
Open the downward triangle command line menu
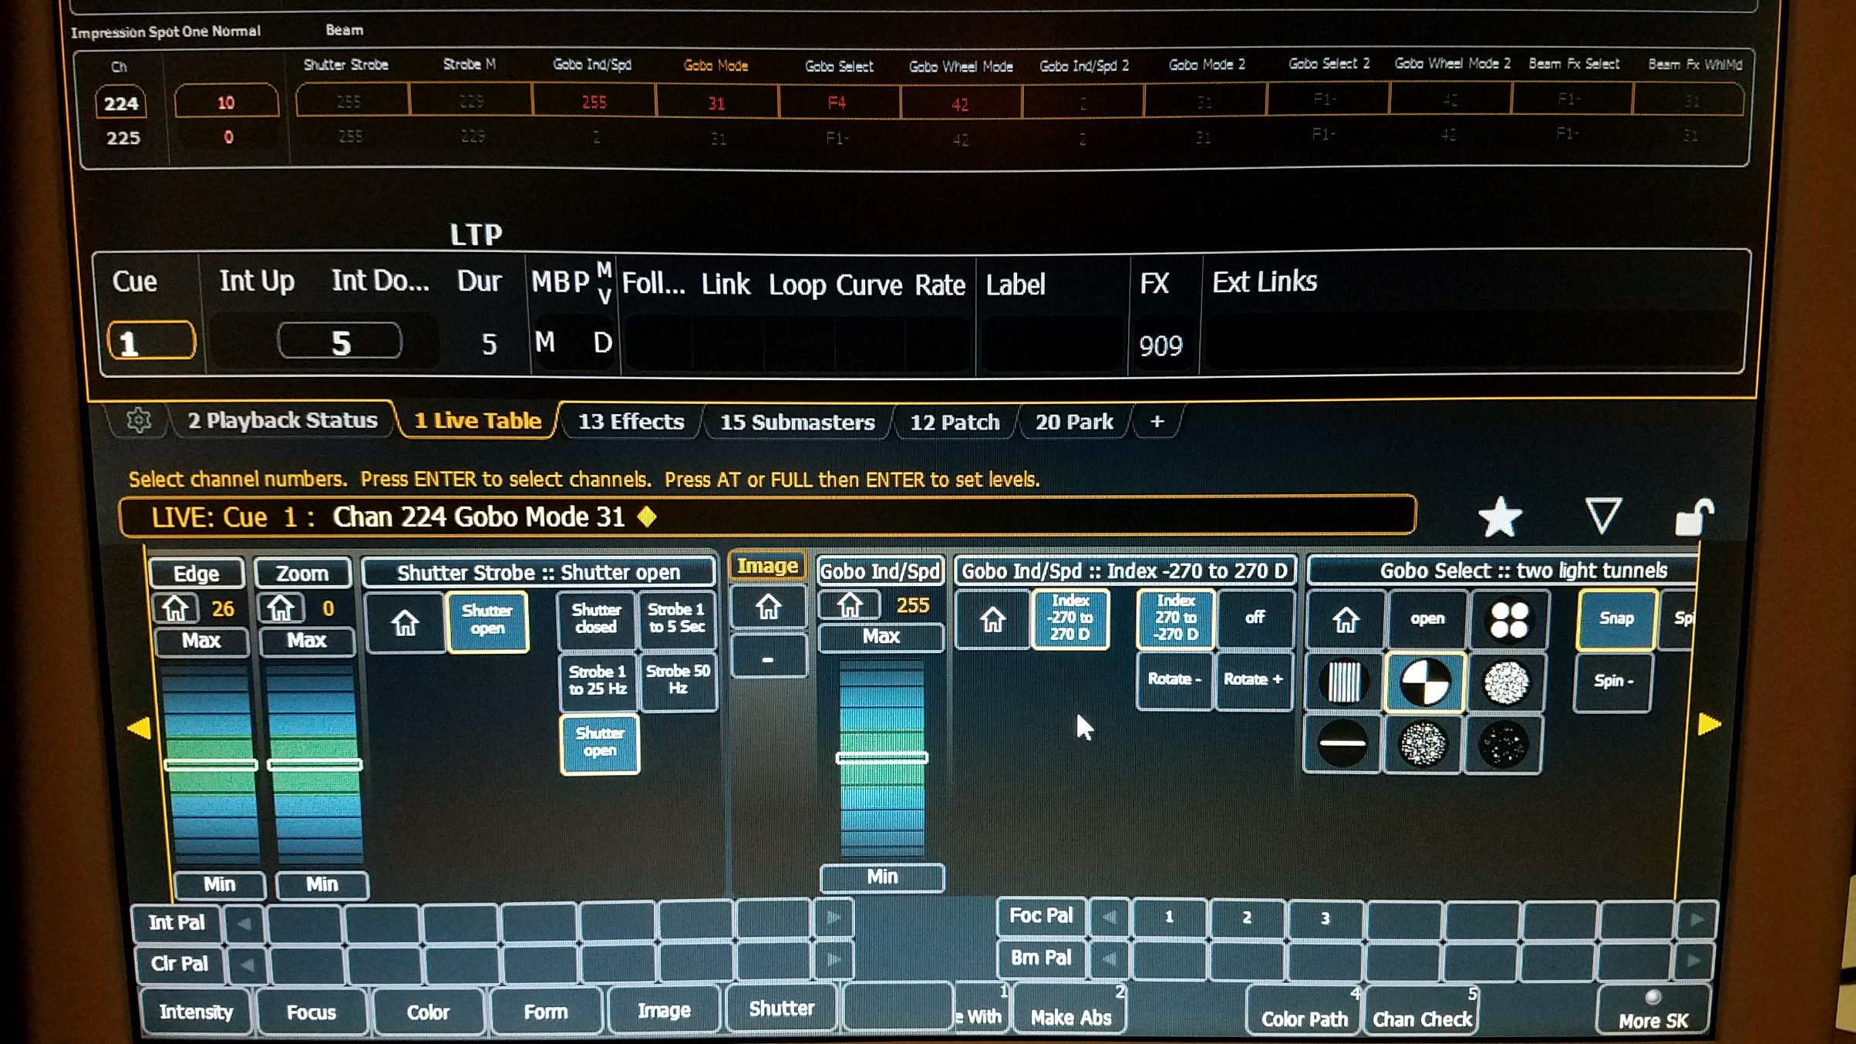click(1603, 516)
